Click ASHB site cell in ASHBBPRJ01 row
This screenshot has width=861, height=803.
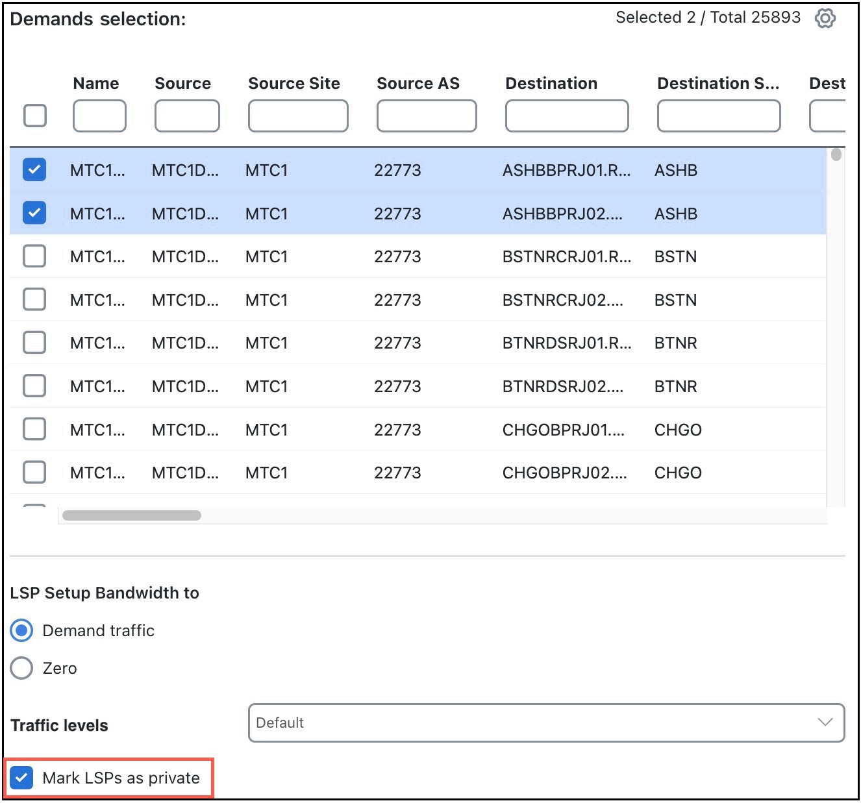click(676, 170)
